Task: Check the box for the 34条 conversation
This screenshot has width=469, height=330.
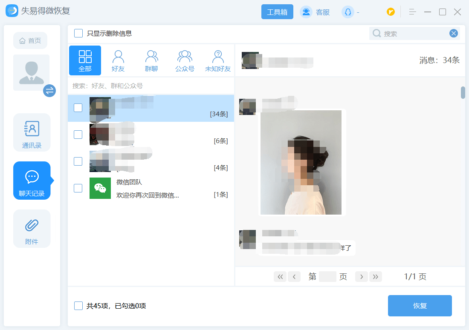Action: [78, 108]
